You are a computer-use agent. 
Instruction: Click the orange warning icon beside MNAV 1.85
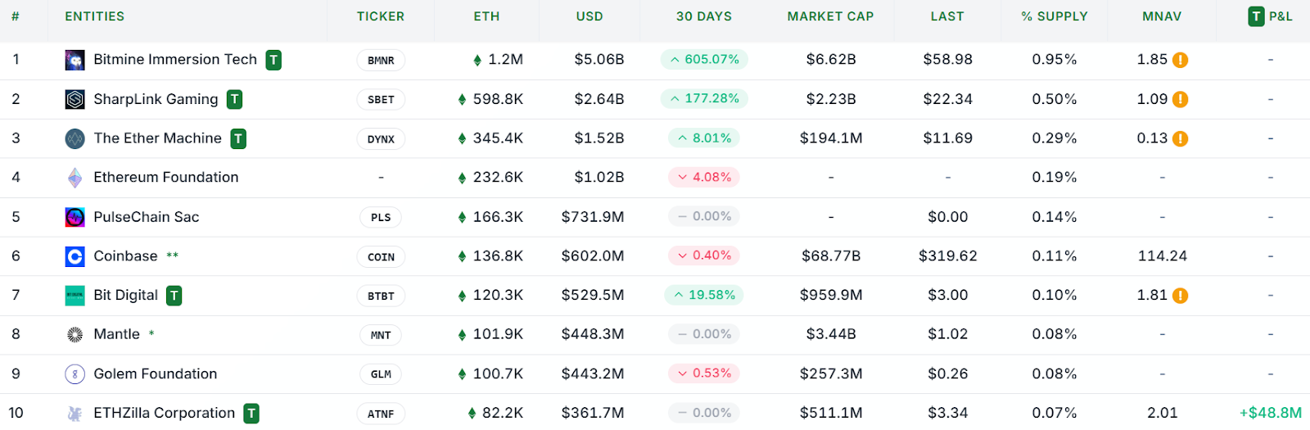(x=1180, y=60)
